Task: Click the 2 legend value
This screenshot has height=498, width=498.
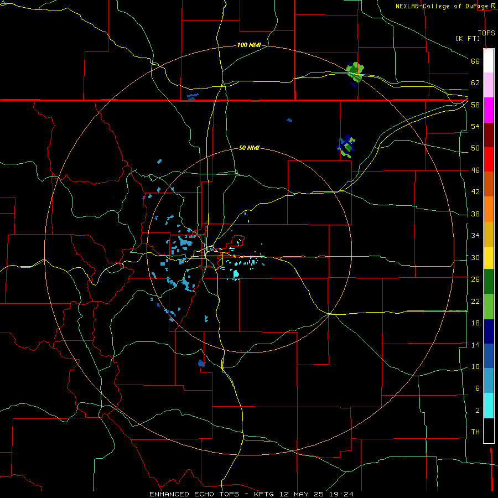Action: (477, 411)
